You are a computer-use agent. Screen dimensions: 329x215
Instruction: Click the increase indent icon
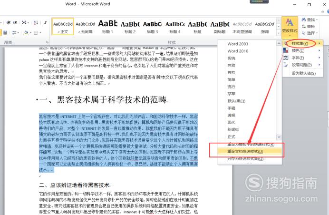15,22
